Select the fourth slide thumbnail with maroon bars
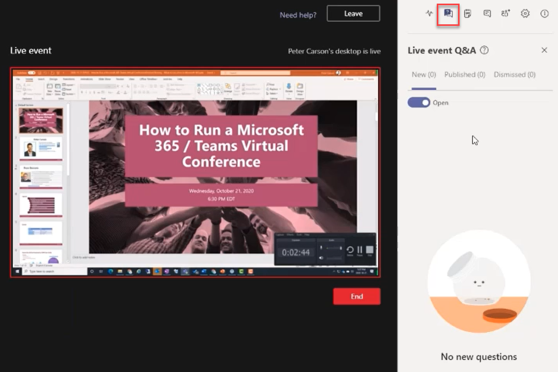This screenshot has height=372, width=558. coord(41,205)
